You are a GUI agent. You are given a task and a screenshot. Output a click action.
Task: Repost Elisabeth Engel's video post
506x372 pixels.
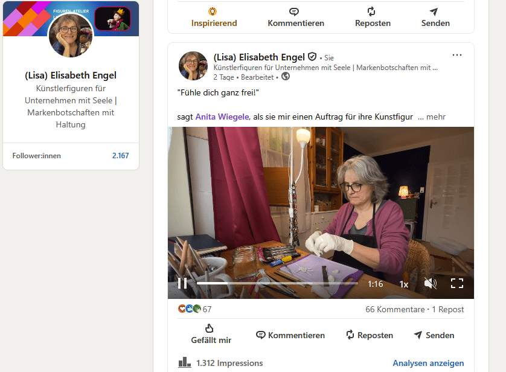click(369, 335)
